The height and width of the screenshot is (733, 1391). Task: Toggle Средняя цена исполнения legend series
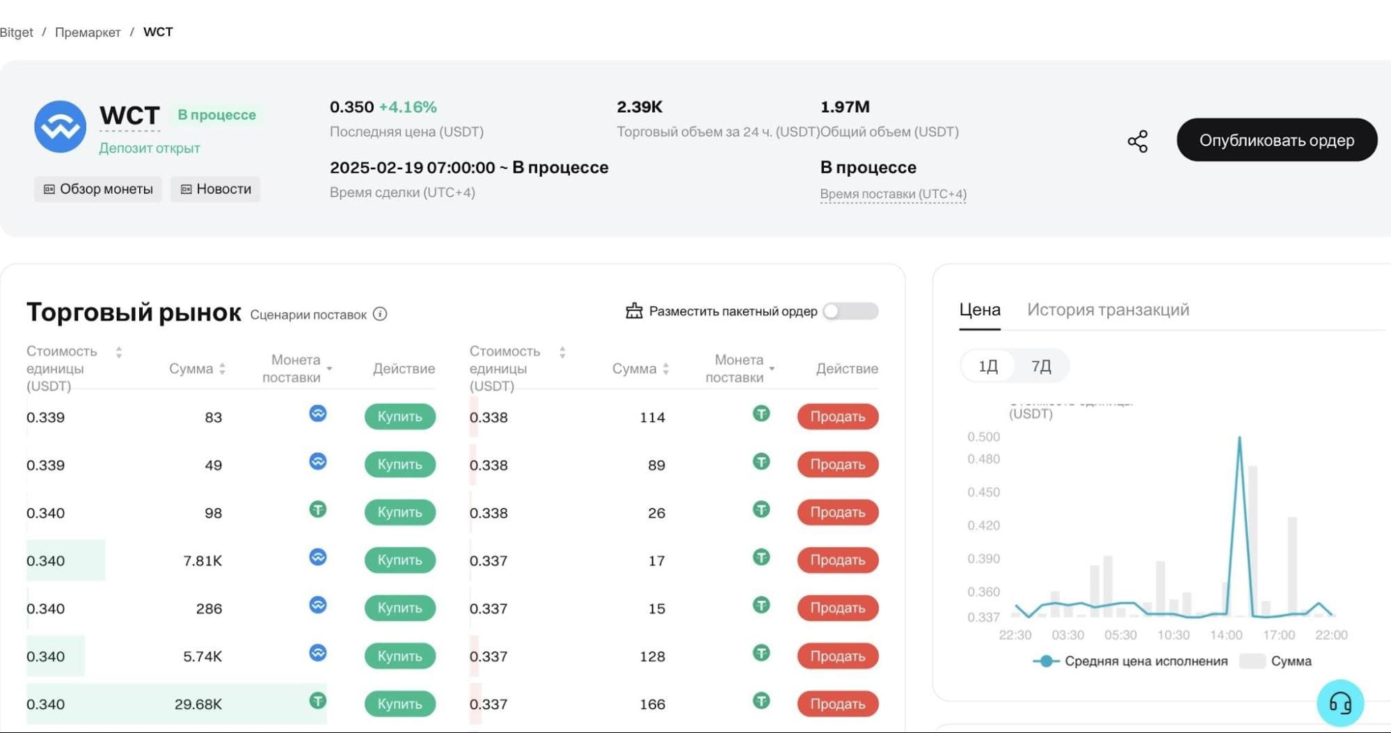click(1131, 661)
